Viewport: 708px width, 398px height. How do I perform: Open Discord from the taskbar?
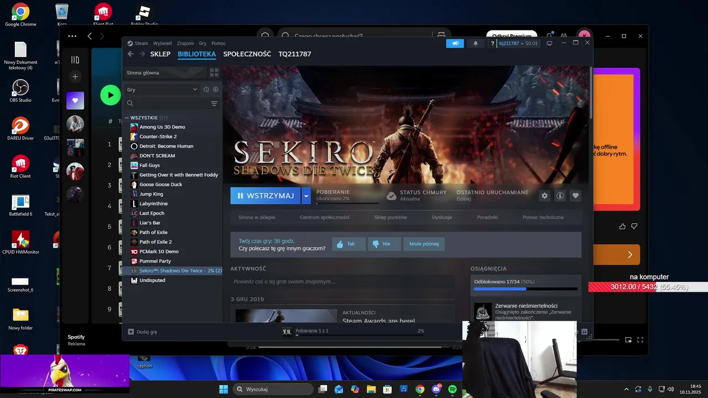436,389
